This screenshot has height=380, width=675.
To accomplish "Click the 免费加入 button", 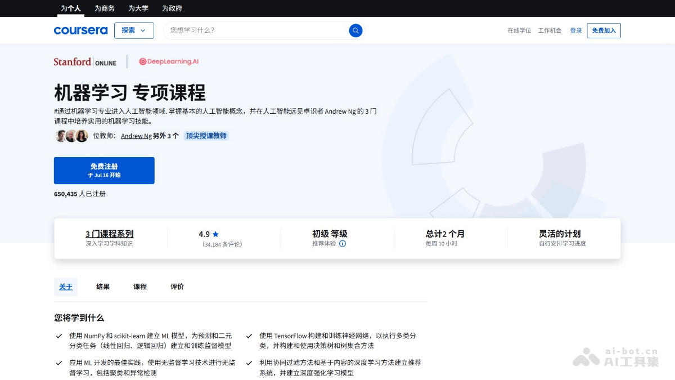I will [604, 30].
